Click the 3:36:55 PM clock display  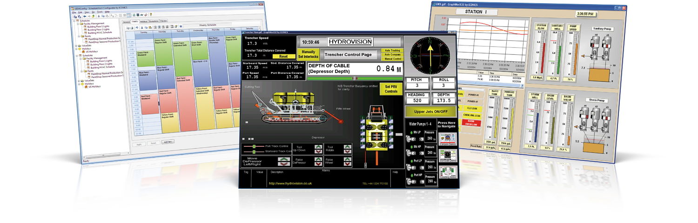click(x=585, y=14)
